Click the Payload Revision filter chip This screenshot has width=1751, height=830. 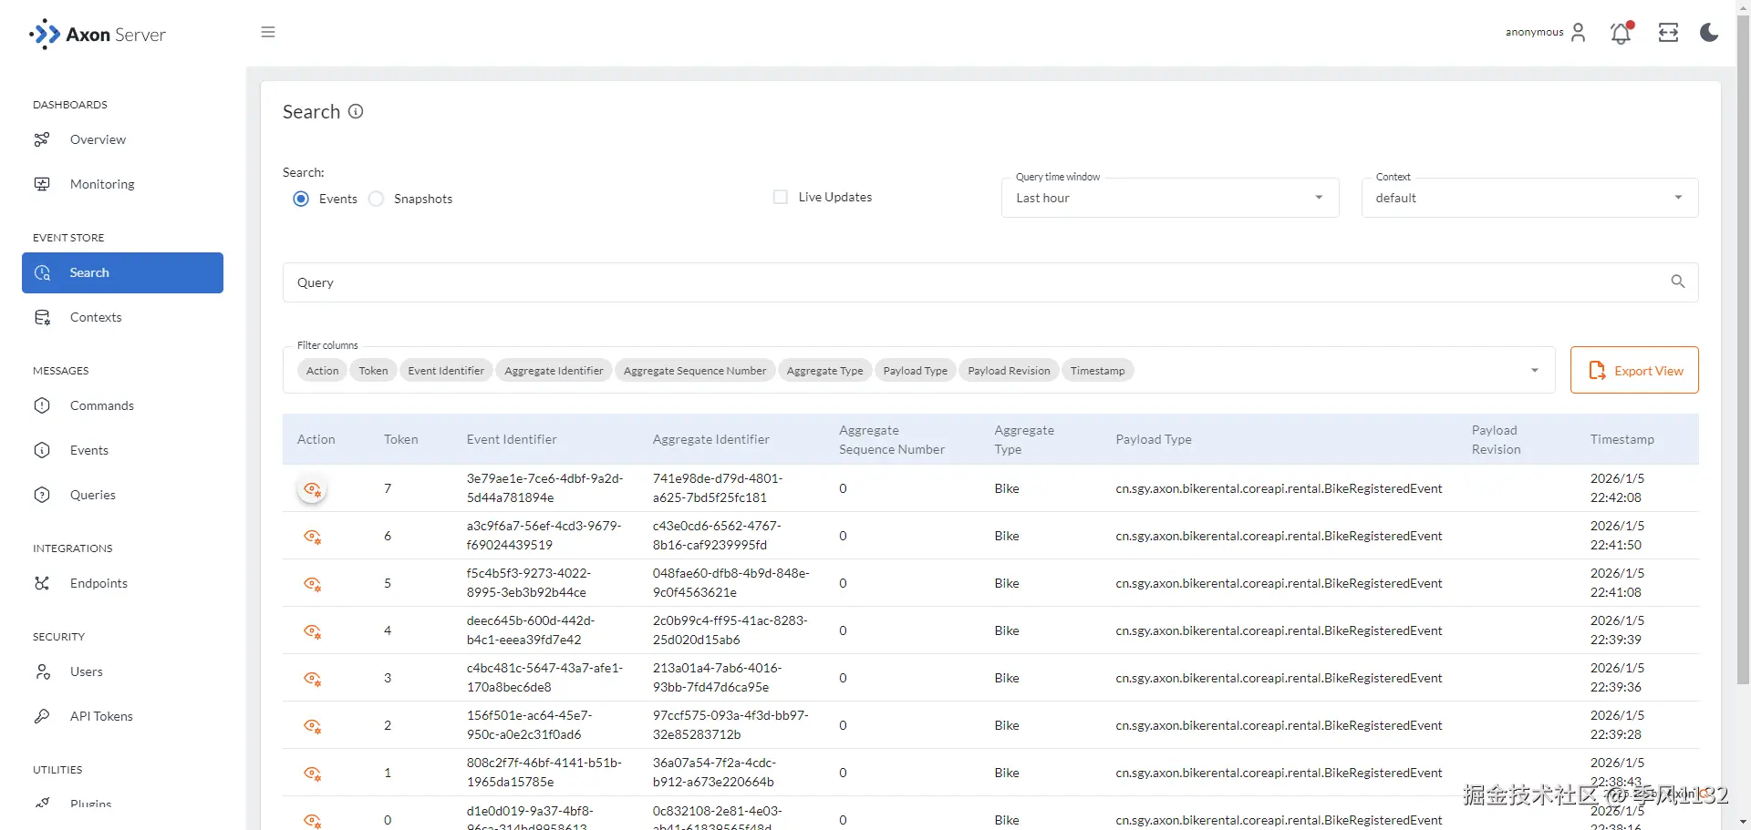click(1009, 371)
